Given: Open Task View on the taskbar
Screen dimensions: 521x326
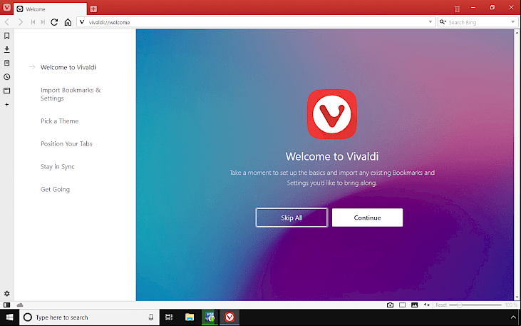Looking at the screenshot, I should [169, 317].
